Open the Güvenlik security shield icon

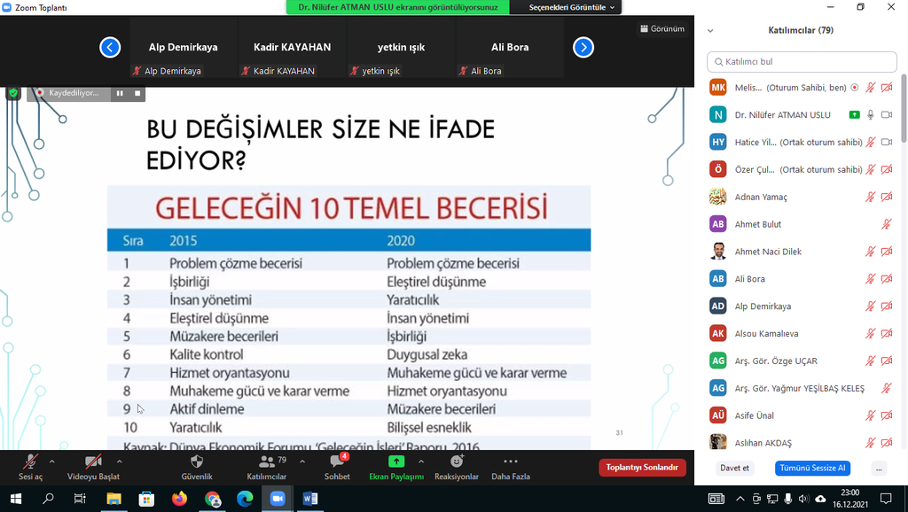(x=197, y=462)
